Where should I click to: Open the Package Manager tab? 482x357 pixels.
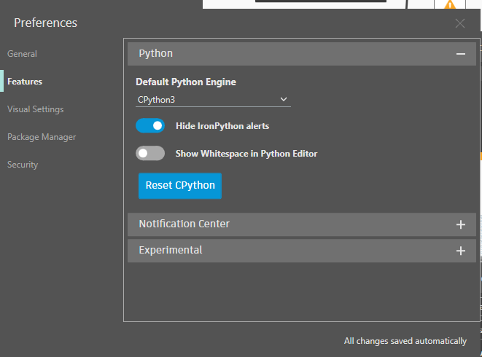pyautogui.click(x=42, y=137)
